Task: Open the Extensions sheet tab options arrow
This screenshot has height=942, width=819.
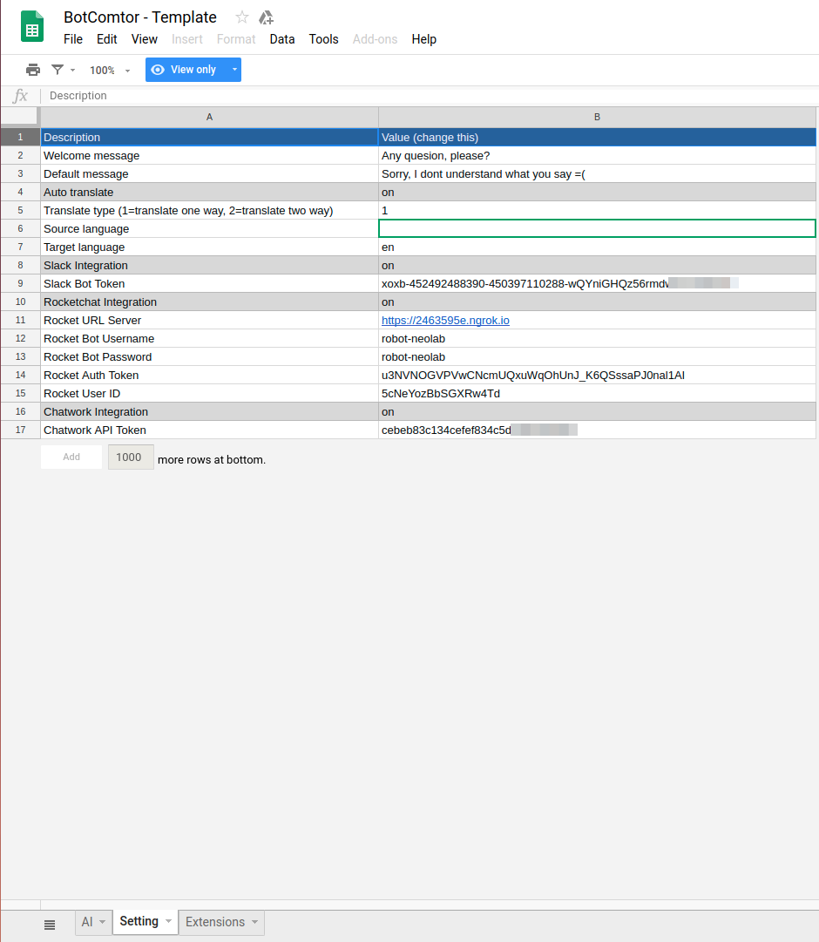Action: click(254, 922)
